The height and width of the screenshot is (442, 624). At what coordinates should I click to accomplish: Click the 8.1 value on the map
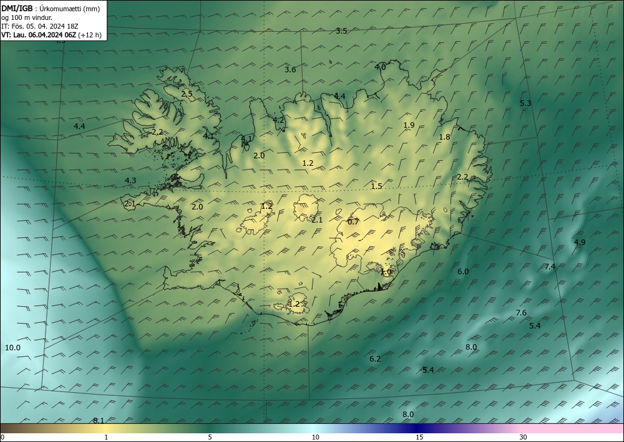99,421
